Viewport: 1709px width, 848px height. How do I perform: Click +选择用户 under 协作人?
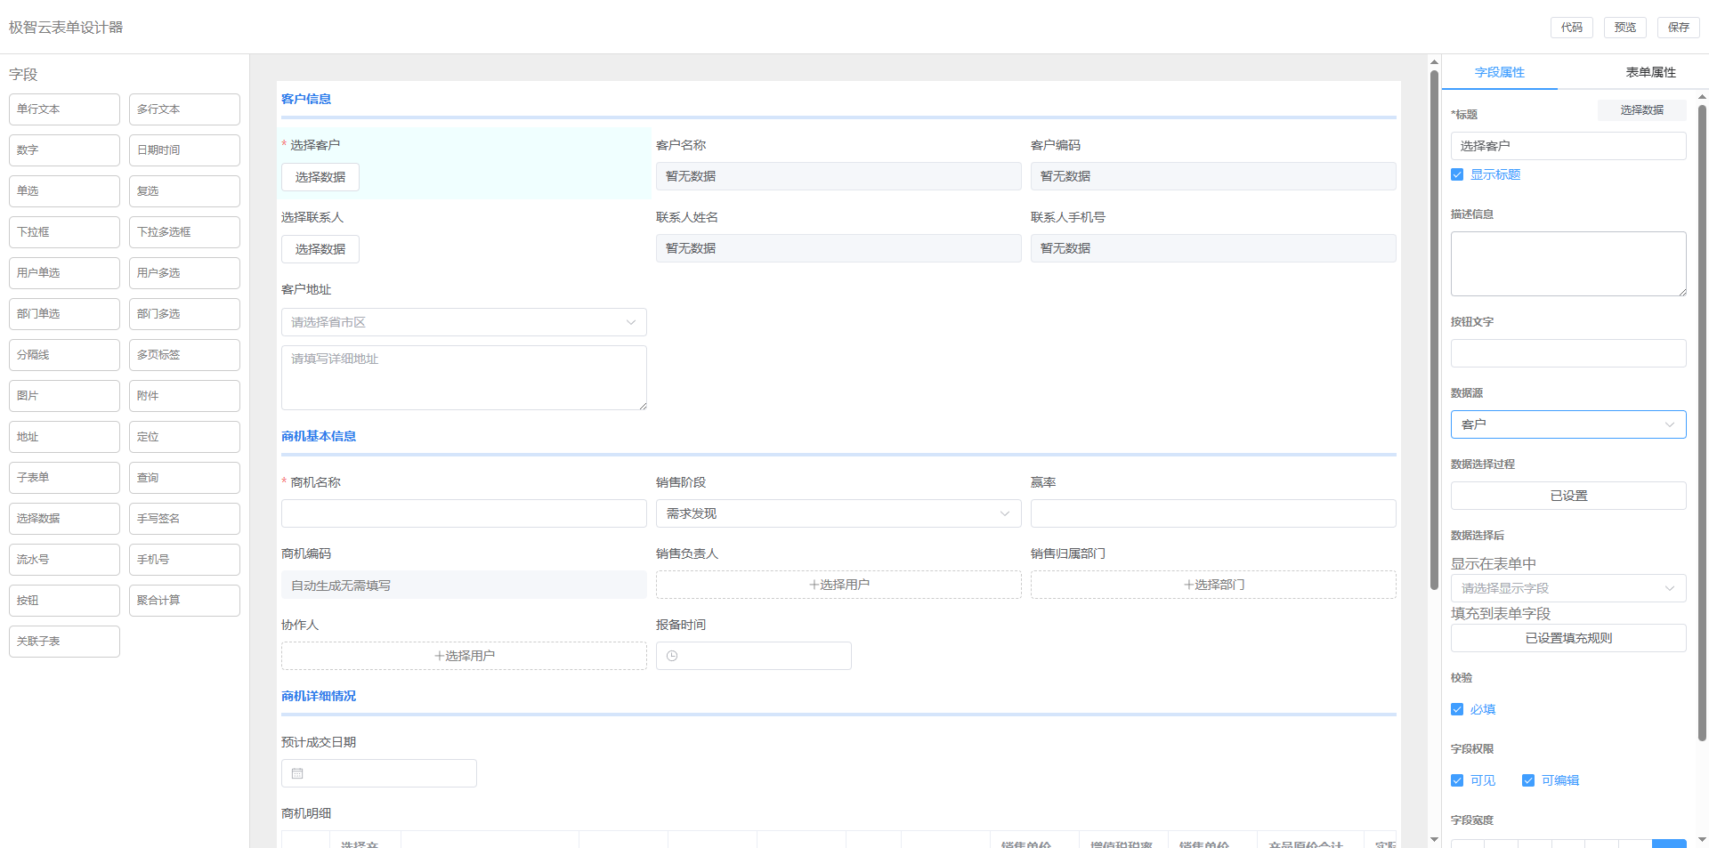click(464, 656)
